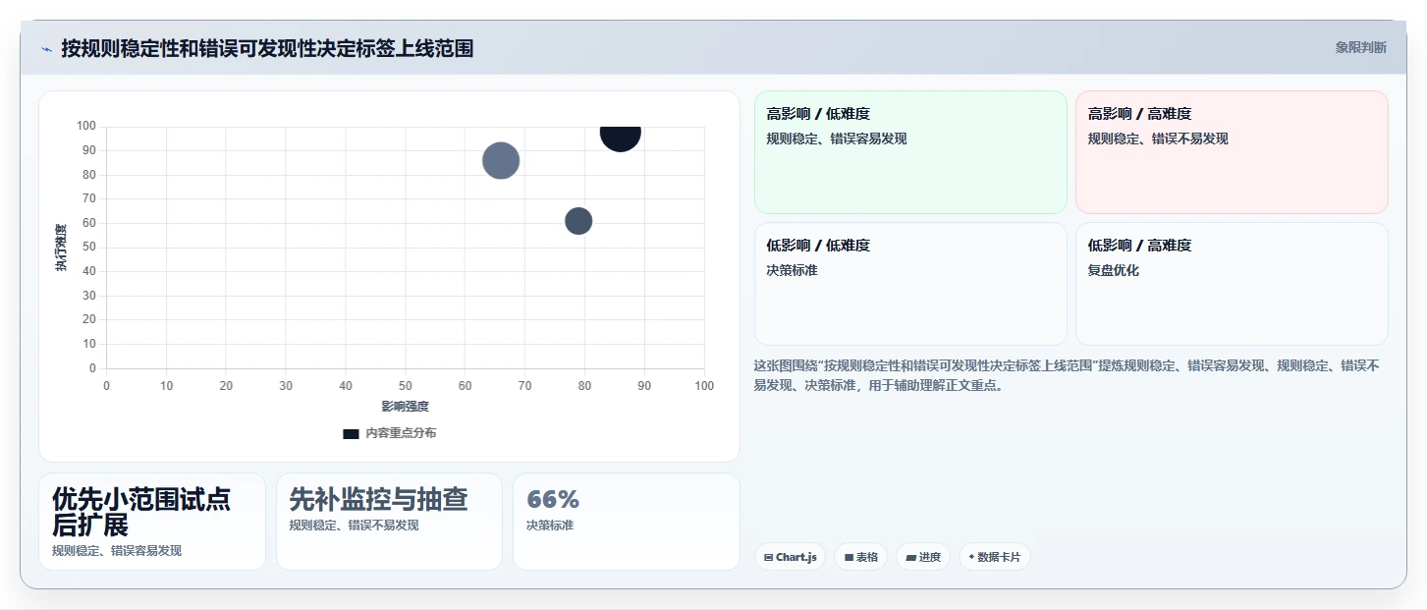Open the 低影响 / 高难度 quadrant card

click(x=1232, y=284)
